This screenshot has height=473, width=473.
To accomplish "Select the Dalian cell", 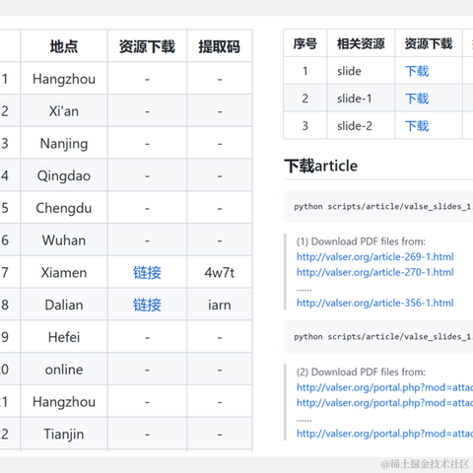I will coord(64,304).
